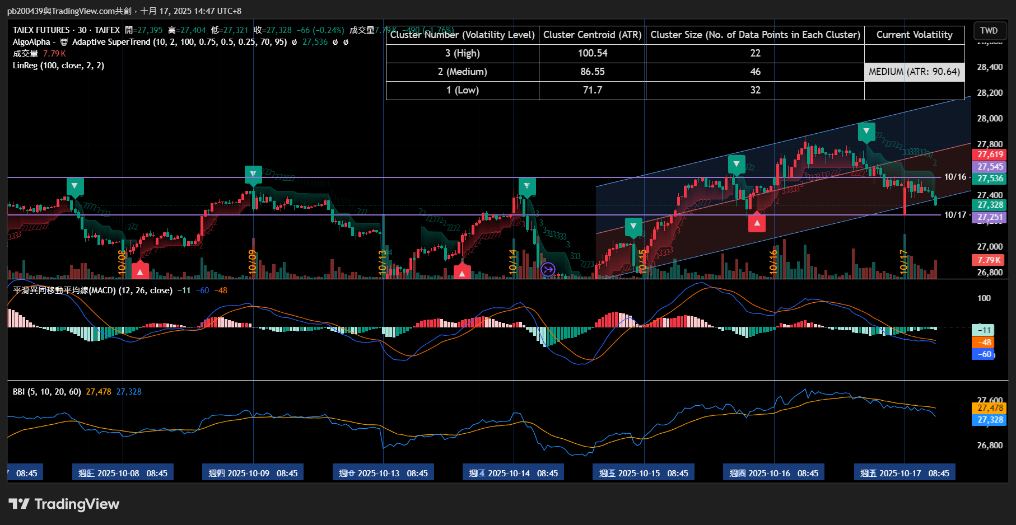Click the purple 27,545 price label
Image resolution: width=1016 pixels, height=525 pixels.
click(990, 167)
